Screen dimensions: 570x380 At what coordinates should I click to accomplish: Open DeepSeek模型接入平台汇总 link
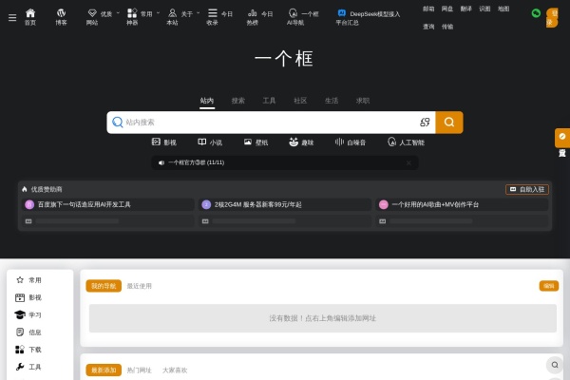[368, 17]
